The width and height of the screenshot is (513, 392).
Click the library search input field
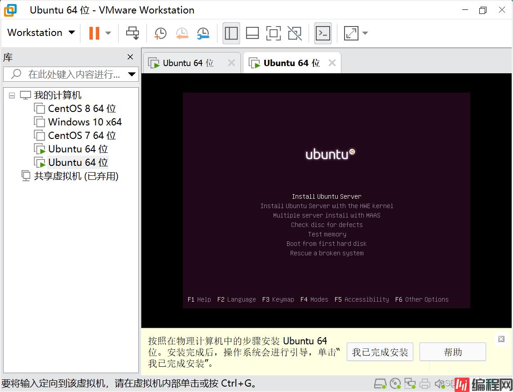72,74
